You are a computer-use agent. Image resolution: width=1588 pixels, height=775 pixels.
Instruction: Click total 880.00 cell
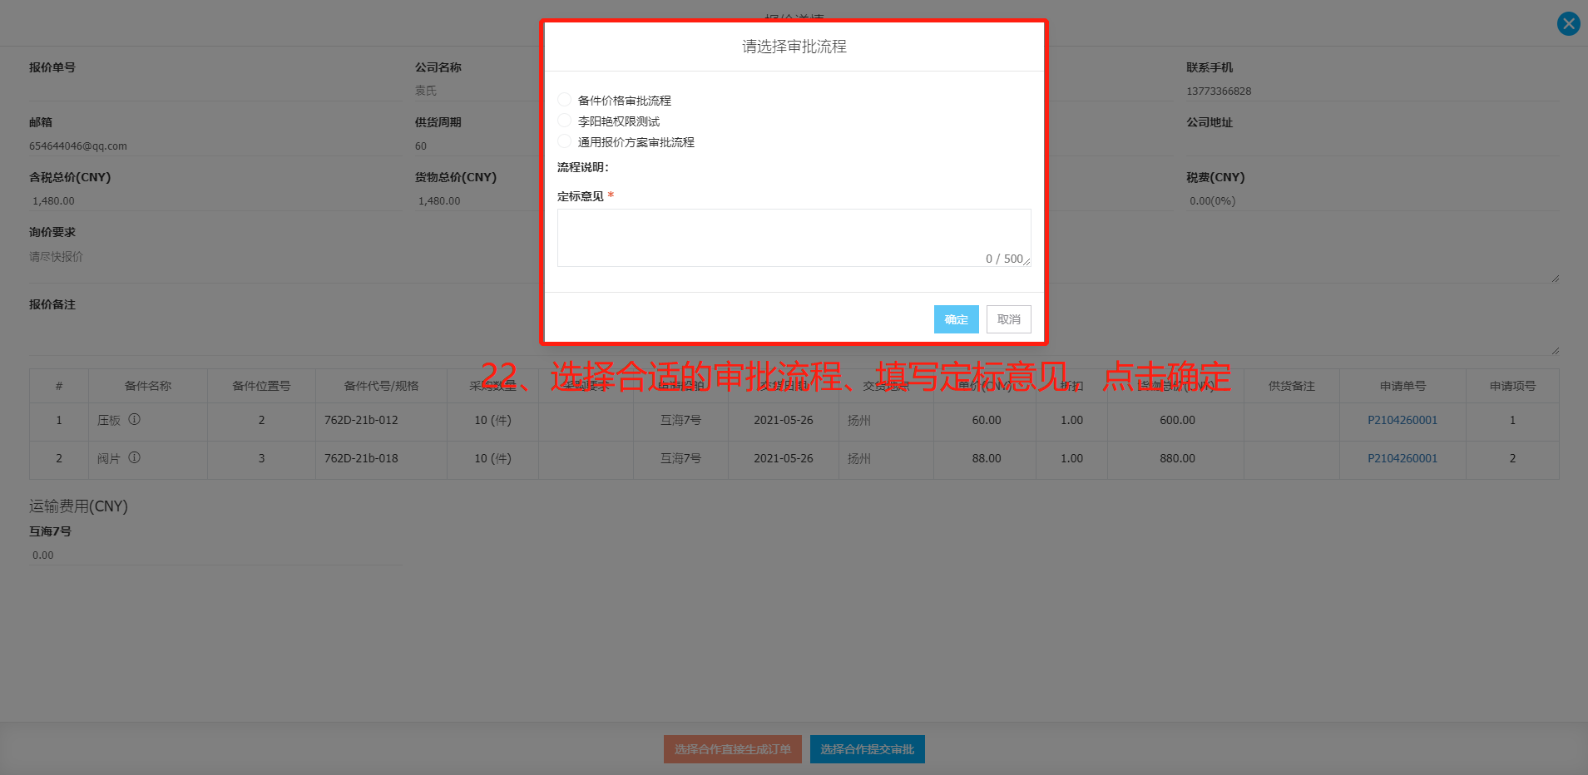point(1177,458)
